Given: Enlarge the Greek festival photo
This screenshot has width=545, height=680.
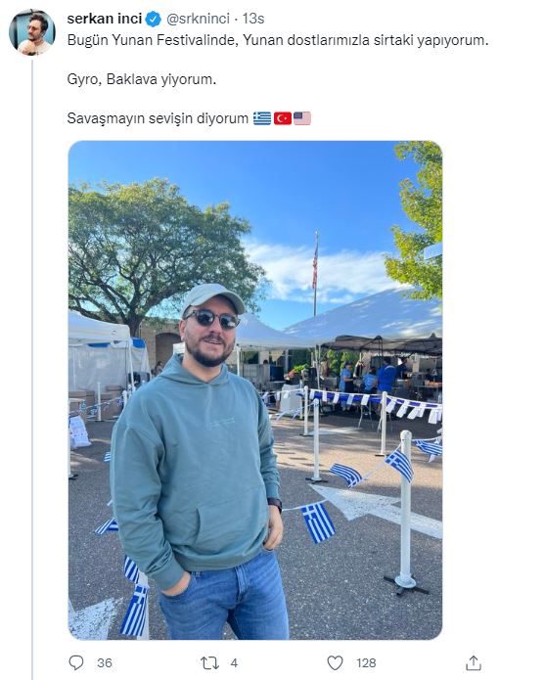Looking at the screenshot, I should (x=255, y=389).
